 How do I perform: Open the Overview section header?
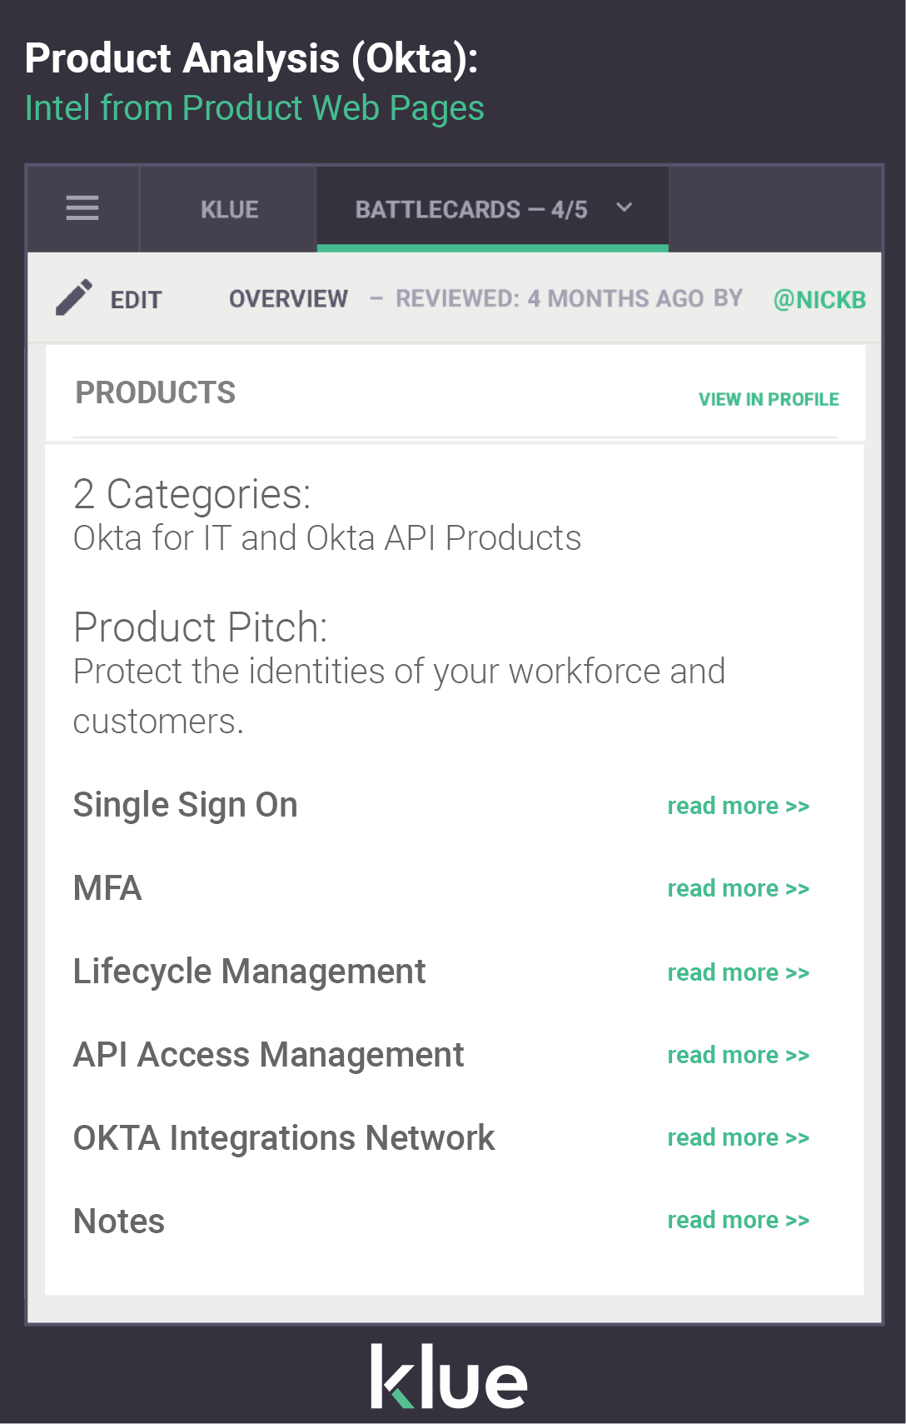[288, 298]
